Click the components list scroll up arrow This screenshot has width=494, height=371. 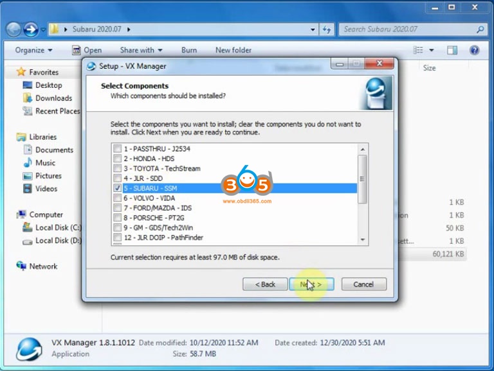(363, 150)
